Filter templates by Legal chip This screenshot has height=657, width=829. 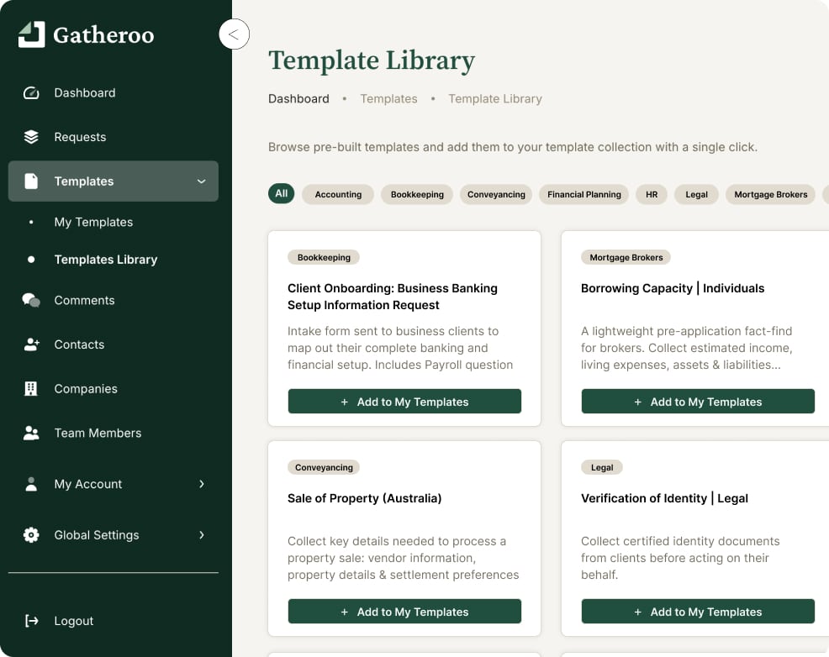[x=696, y=194]
